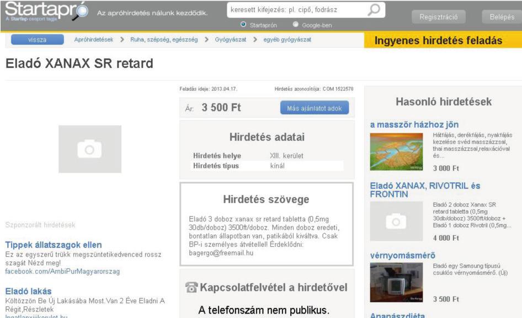This screenshot has height=318, width=522.
Task: Click the masszőr ad thumbnail image
Action: (396, 151)
